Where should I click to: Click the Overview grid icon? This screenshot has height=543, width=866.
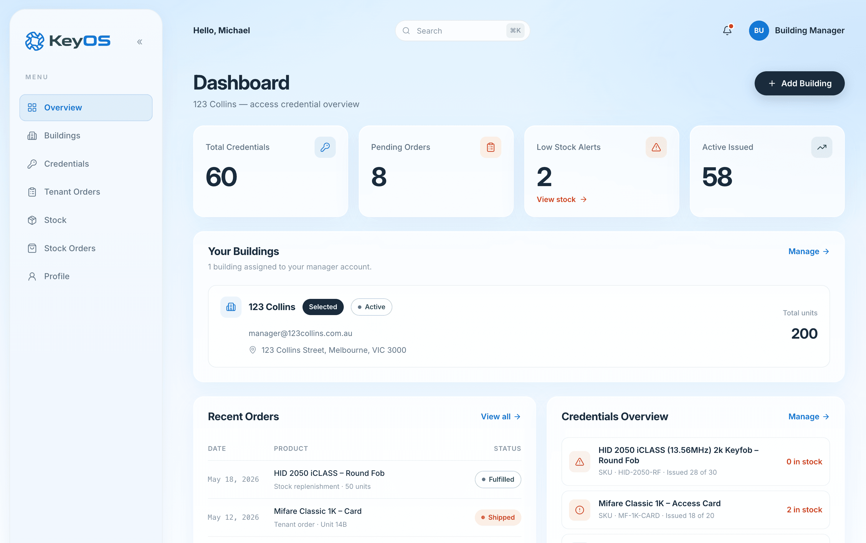(x=32, y=108)
